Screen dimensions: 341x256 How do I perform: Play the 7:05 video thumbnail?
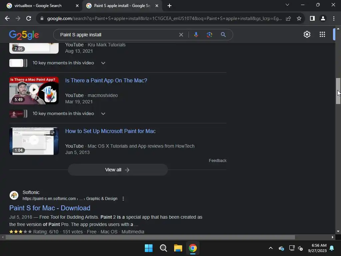click(34, 48)
